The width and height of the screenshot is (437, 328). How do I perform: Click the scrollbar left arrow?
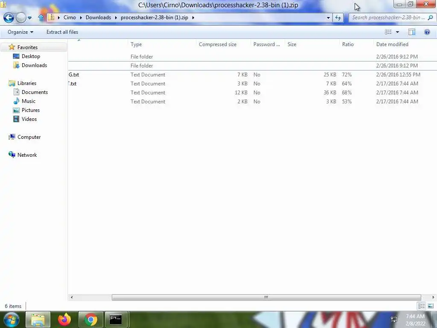[72, 297]
